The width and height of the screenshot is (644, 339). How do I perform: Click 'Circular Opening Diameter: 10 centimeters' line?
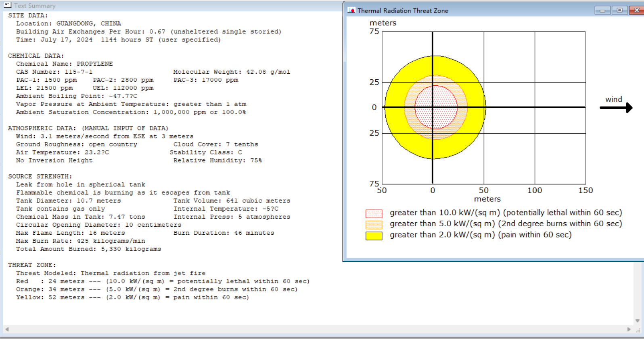point(99,225)
